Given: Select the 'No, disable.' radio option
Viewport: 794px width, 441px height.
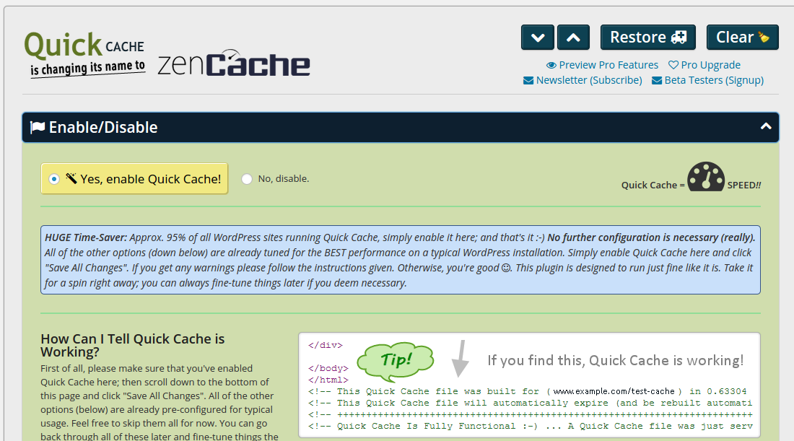Looking at the screenshot, I should (x=247, y=179).
